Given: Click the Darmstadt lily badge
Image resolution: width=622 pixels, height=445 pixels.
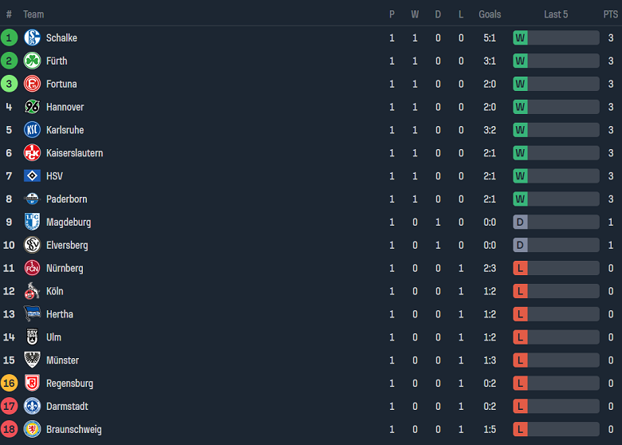Looking at the screenshot, I should point(32,406).
